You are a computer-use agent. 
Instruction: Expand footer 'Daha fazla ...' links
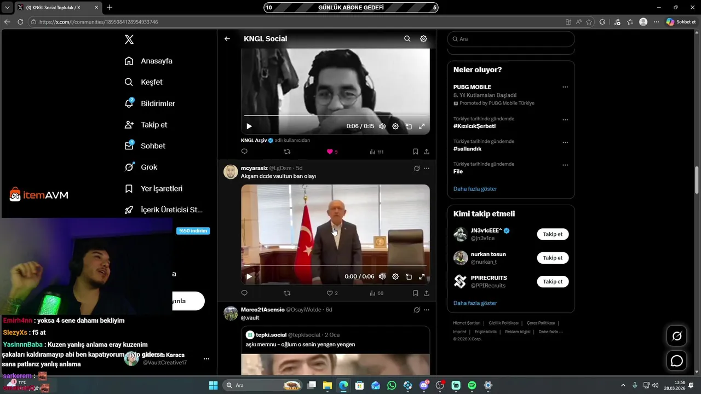coord(550,332)
